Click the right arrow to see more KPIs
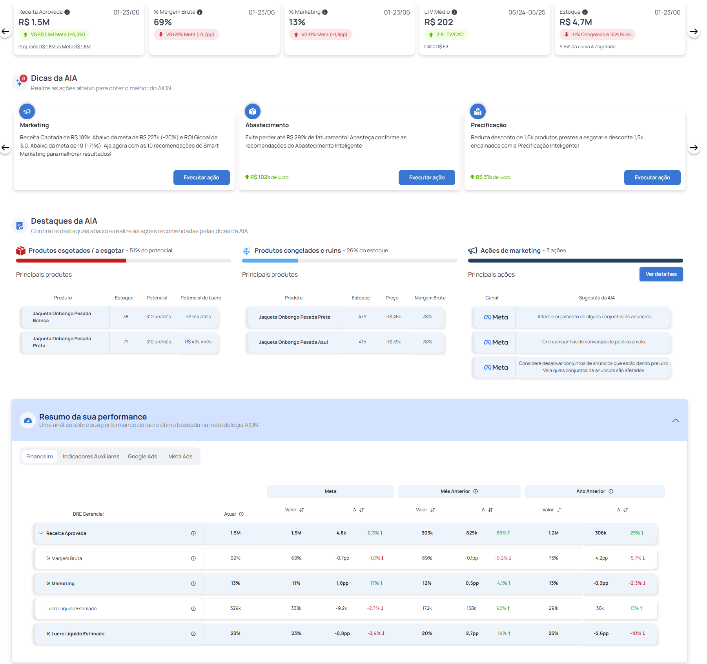This screenshot has width=707, height=664. tap(695, 31)
